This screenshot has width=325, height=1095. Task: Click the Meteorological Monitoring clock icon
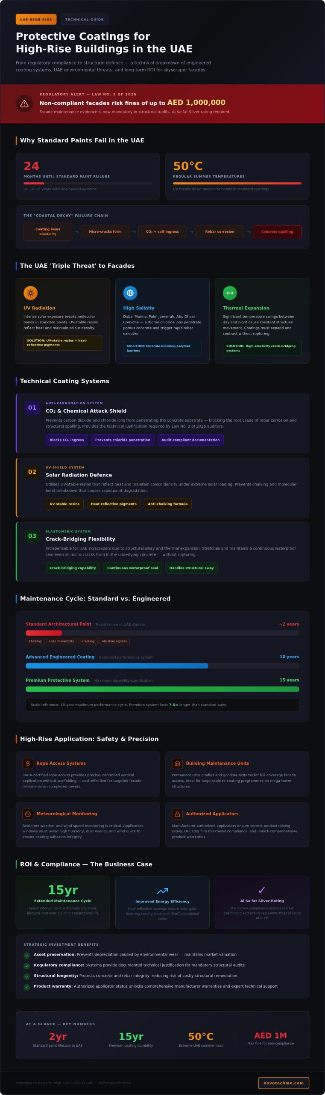coord(28,814)
